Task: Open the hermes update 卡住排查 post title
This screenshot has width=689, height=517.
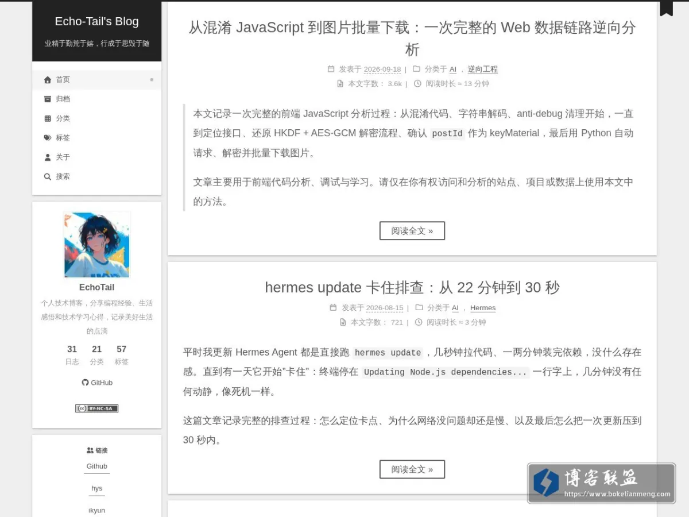Action: 412,287
